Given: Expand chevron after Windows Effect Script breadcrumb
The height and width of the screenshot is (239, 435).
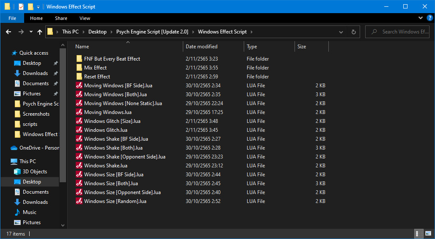Looking at the screenshot, I should [251, 32].
